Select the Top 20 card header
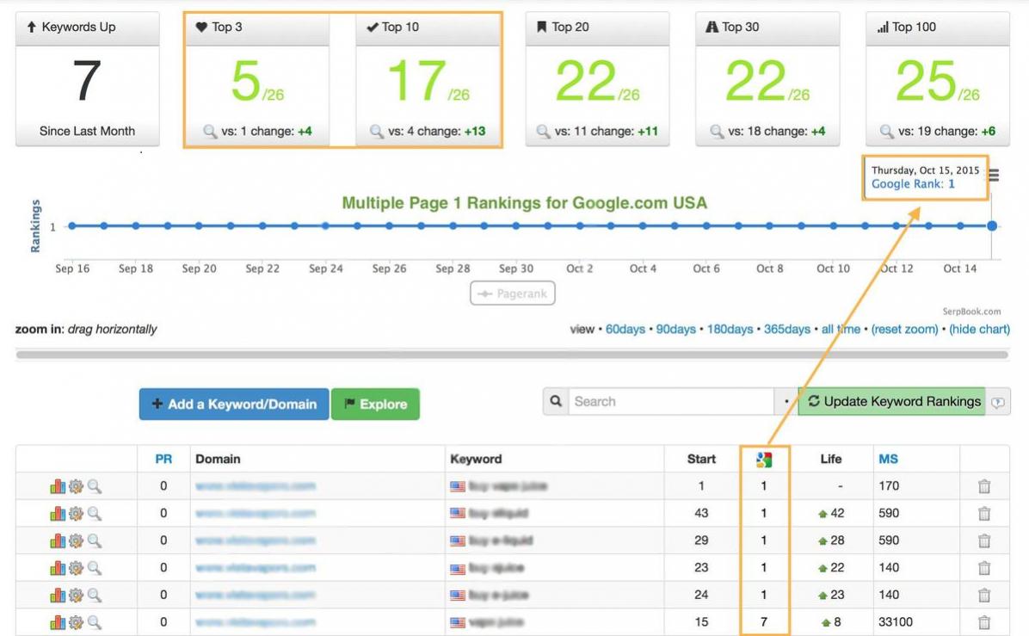 (597, 28)
